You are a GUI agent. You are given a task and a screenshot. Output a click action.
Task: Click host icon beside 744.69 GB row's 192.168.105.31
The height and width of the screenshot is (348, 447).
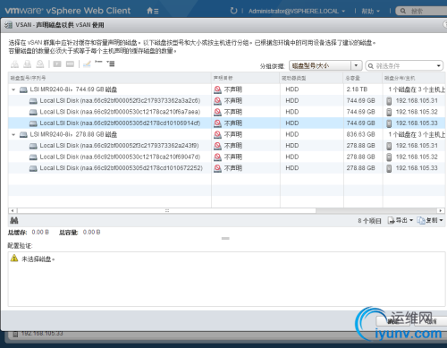click(x=389, y=101)
